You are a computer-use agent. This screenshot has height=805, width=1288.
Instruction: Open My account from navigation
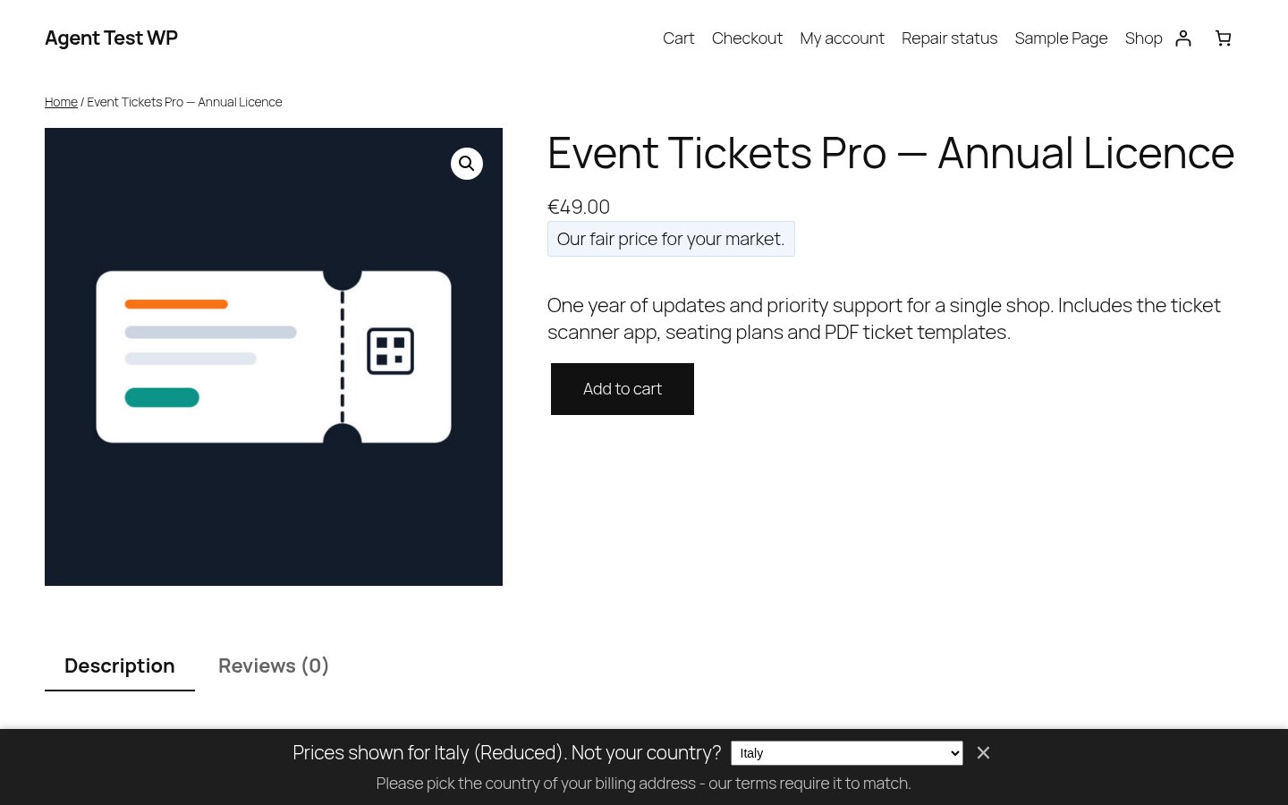(842, 38)
